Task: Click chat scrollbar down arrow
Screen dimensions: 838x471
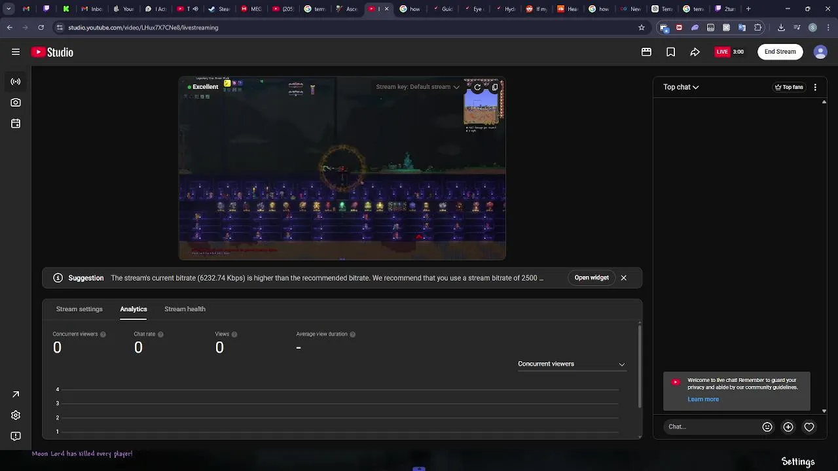Action: pos(824,411)
